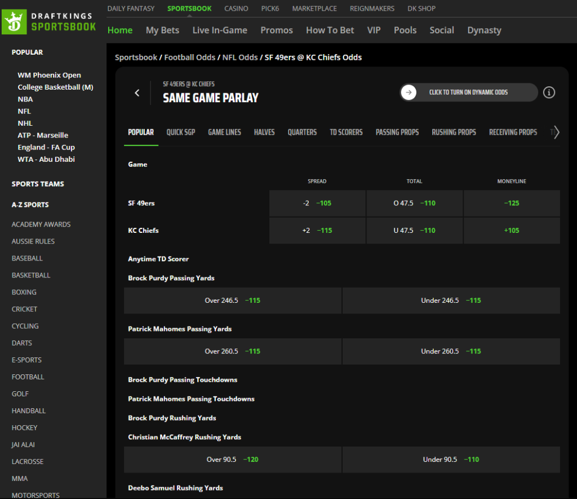Select the Halves tab

264,132
